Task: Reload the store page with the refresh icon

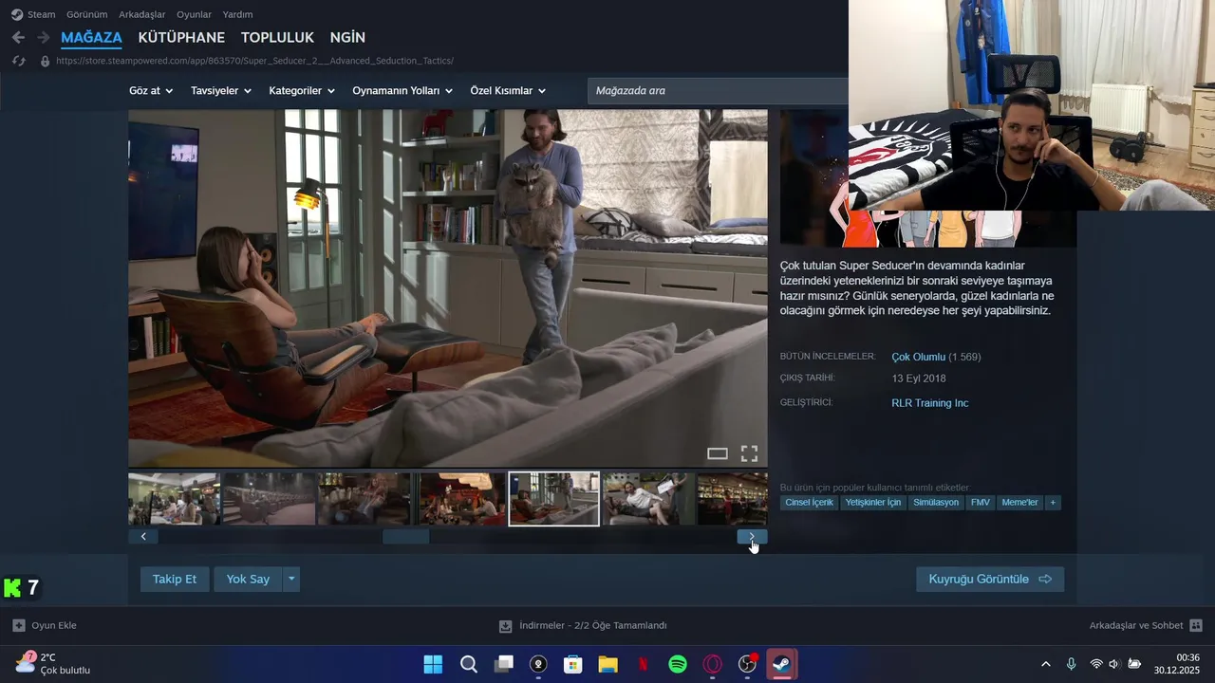Action: click(x=18, y=61)
